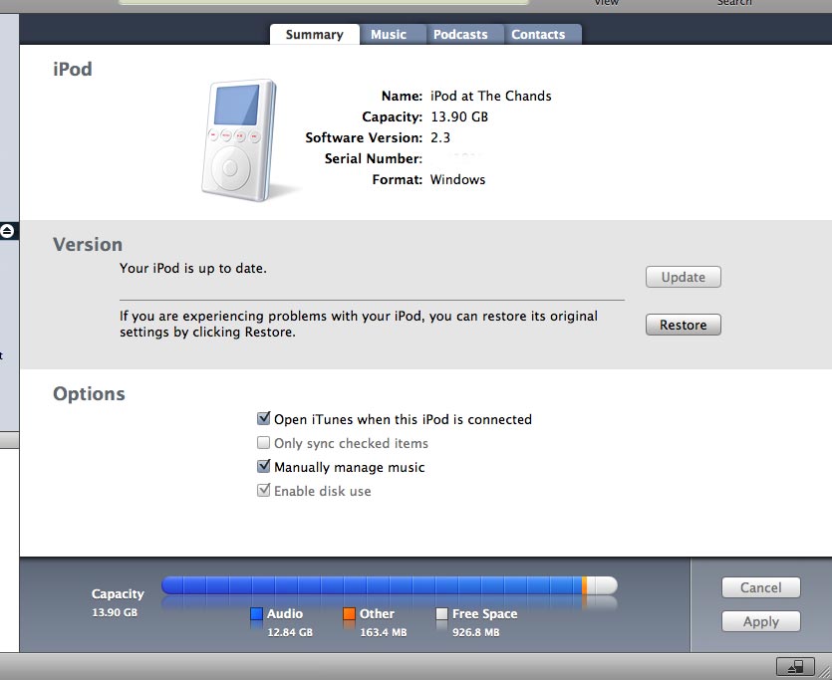
Task: Click the bottom-right display toggle icon
Action: (x=795, y=666)
